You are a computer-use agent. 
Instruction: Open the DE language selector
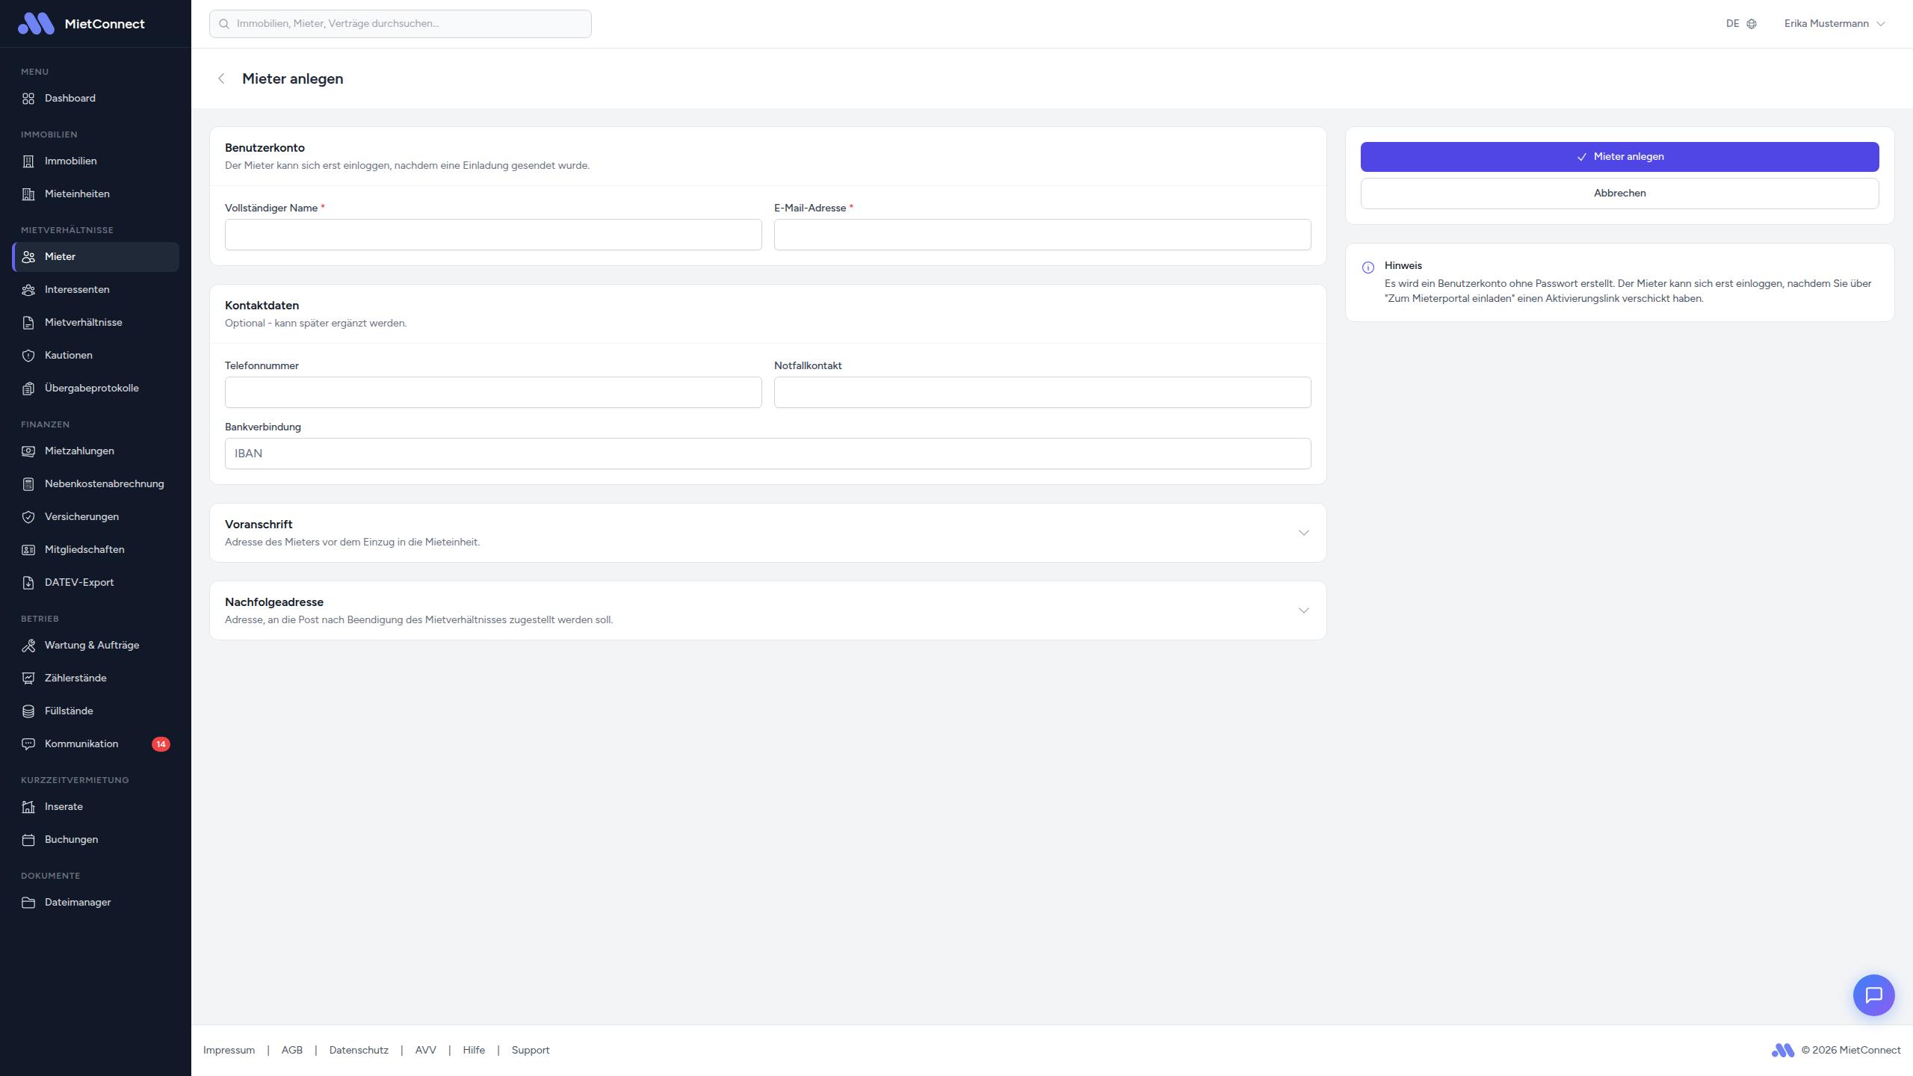(1733, 24)
